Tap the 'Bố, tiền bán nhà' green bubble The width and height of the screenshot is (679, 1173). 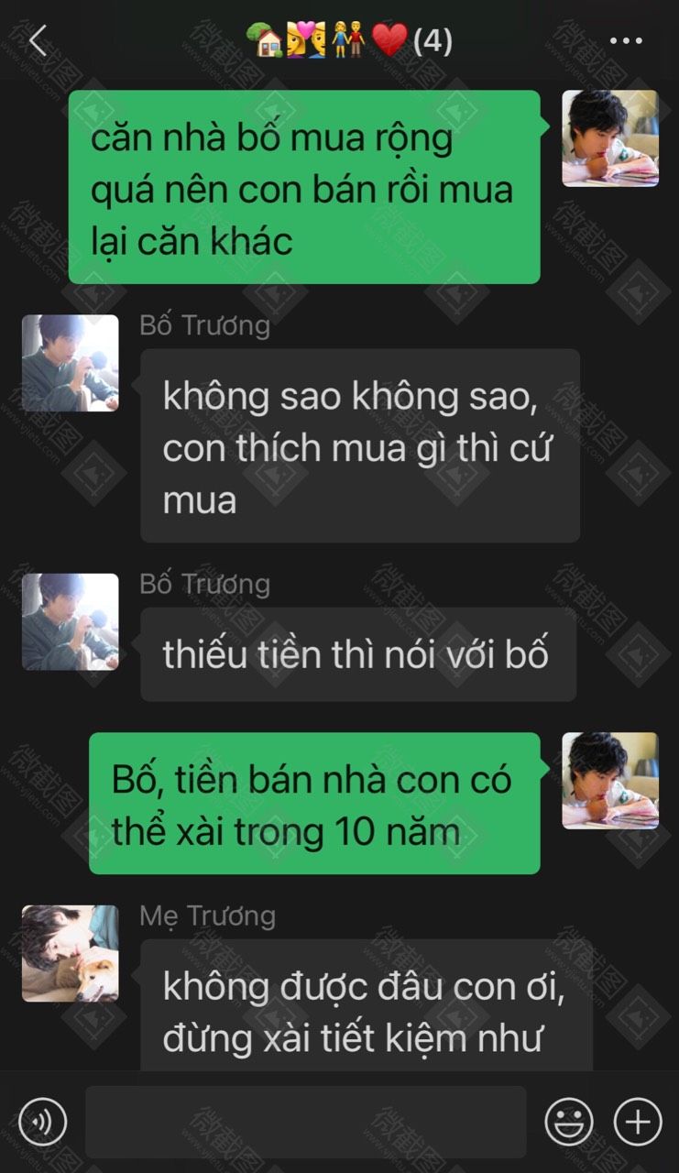(314, 804)
